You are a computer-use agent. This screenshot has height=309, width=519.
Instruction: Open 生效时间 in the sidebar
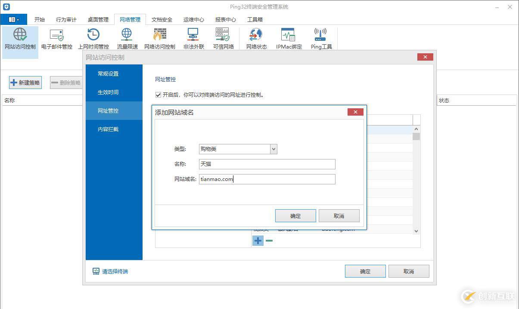coord(114,92)
